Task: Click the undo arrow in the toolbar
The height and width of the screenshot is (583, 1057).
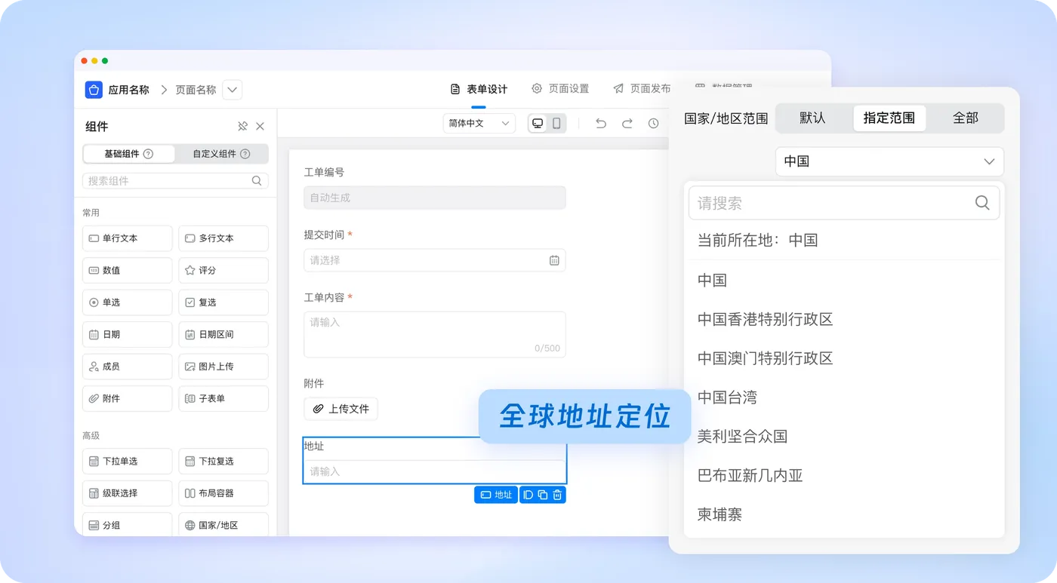Action: tap(601, 124)
